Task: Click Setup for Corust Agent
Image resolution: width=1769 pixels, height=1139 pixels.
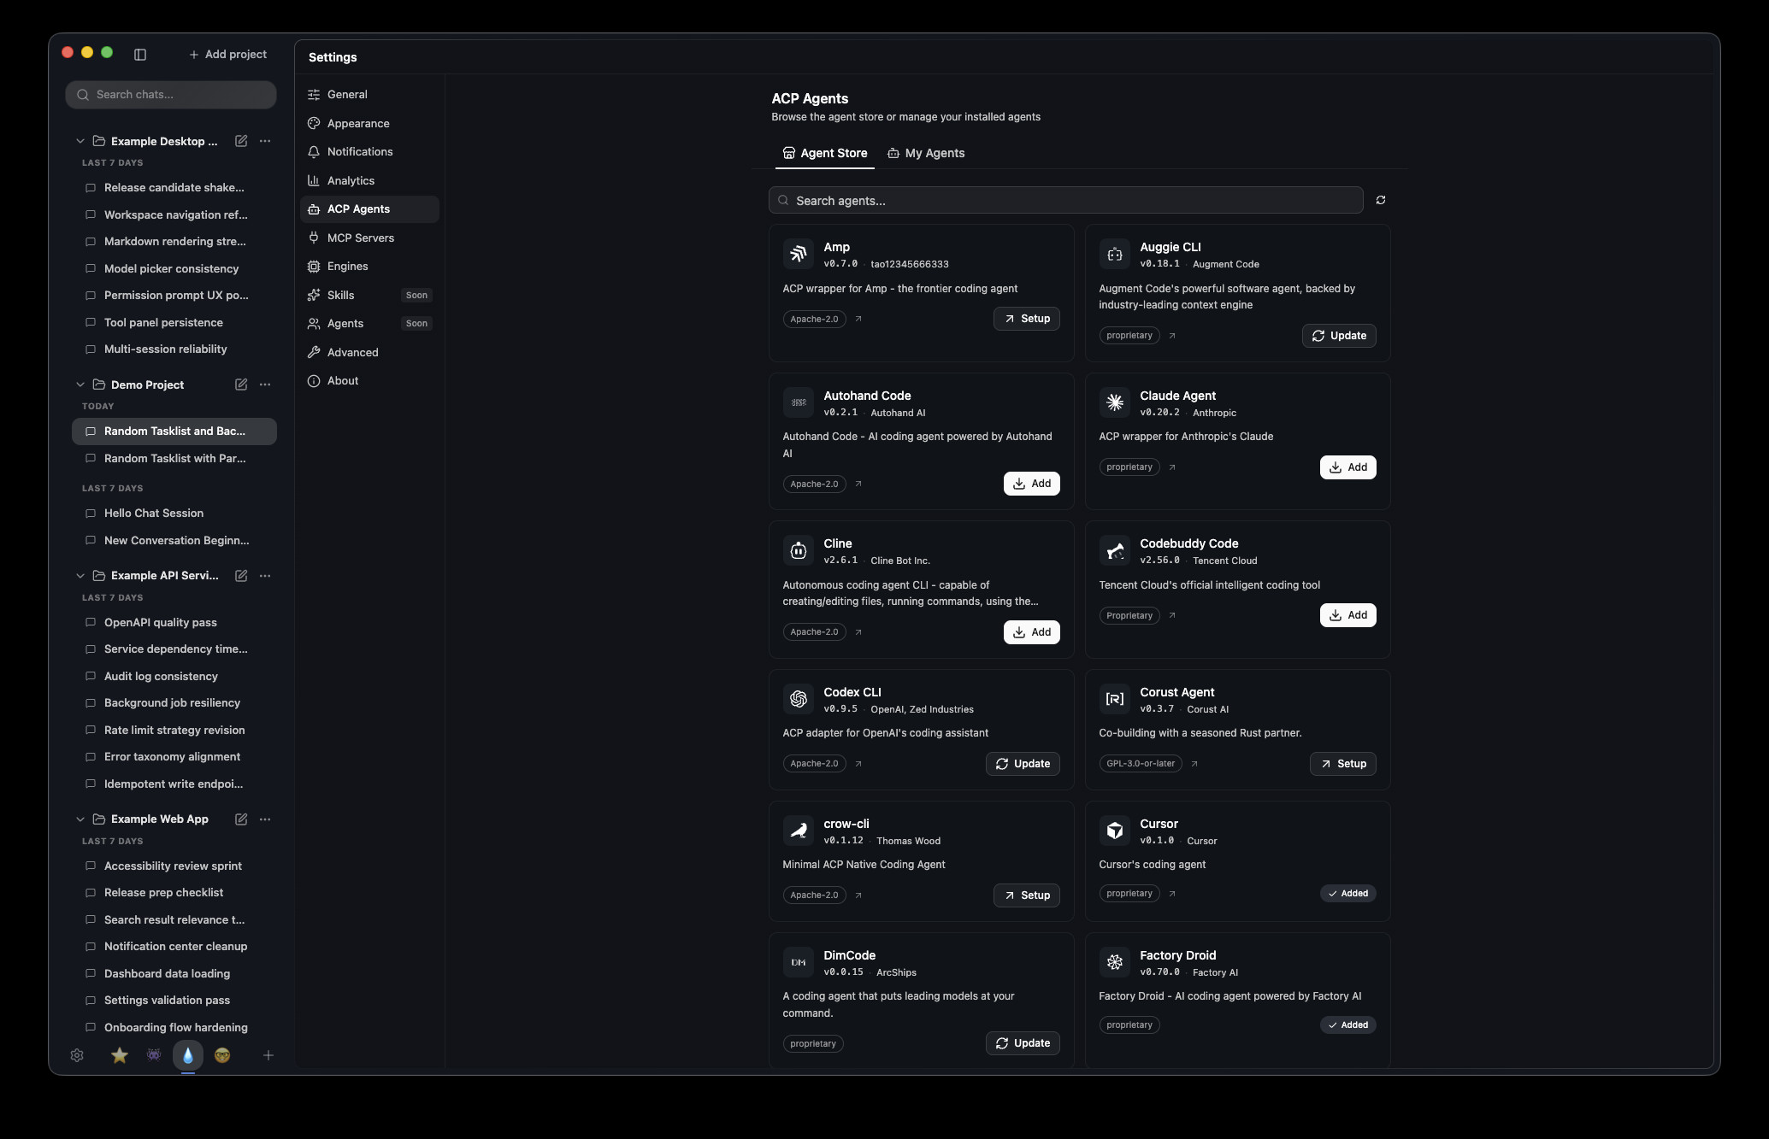Action: point(1343,764)
